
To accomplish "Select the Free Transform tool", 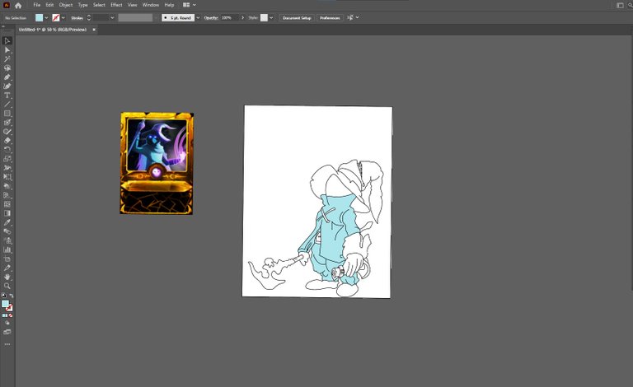I will pyautogui.click(x=7, y=176).
